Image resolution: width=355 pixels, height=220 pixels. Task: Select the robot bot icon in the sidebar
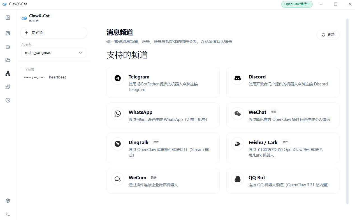tap(8, 46)
